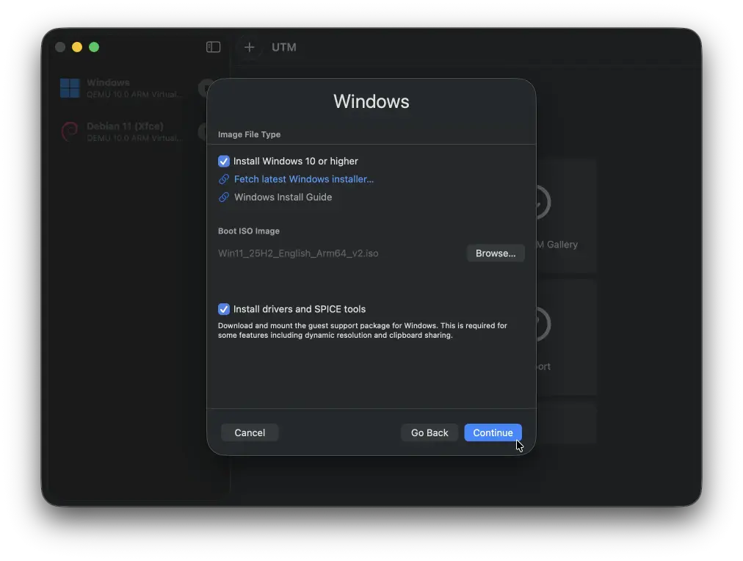This screenshot has height=561, width=743.
Task: Open the Windows Install Guide link
Action: coord(283,197)
